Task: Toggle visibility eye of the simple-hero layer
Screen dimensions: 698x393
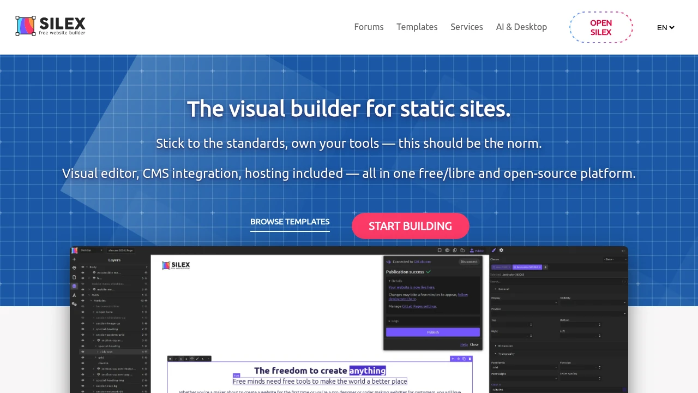Action: pos(83,312)
